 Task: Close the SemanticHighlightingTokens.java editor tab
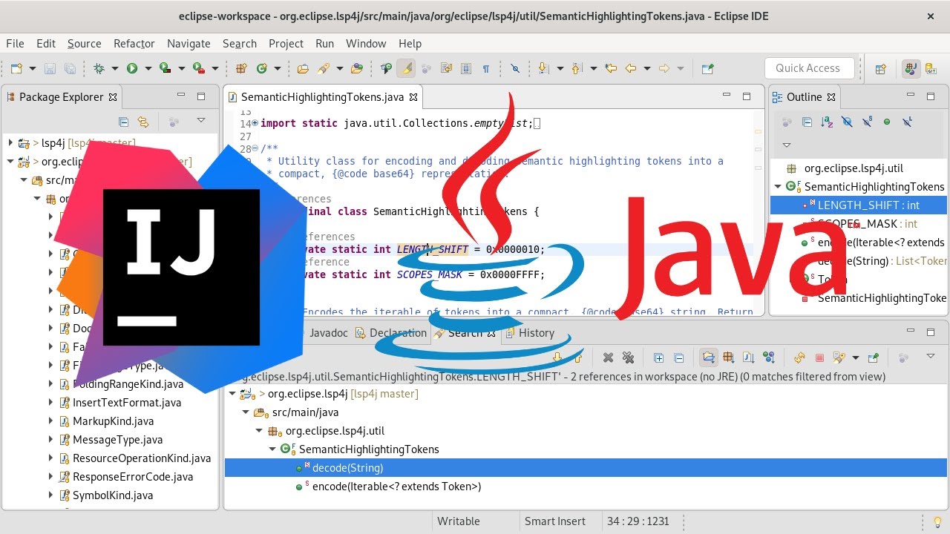(413, 97)
